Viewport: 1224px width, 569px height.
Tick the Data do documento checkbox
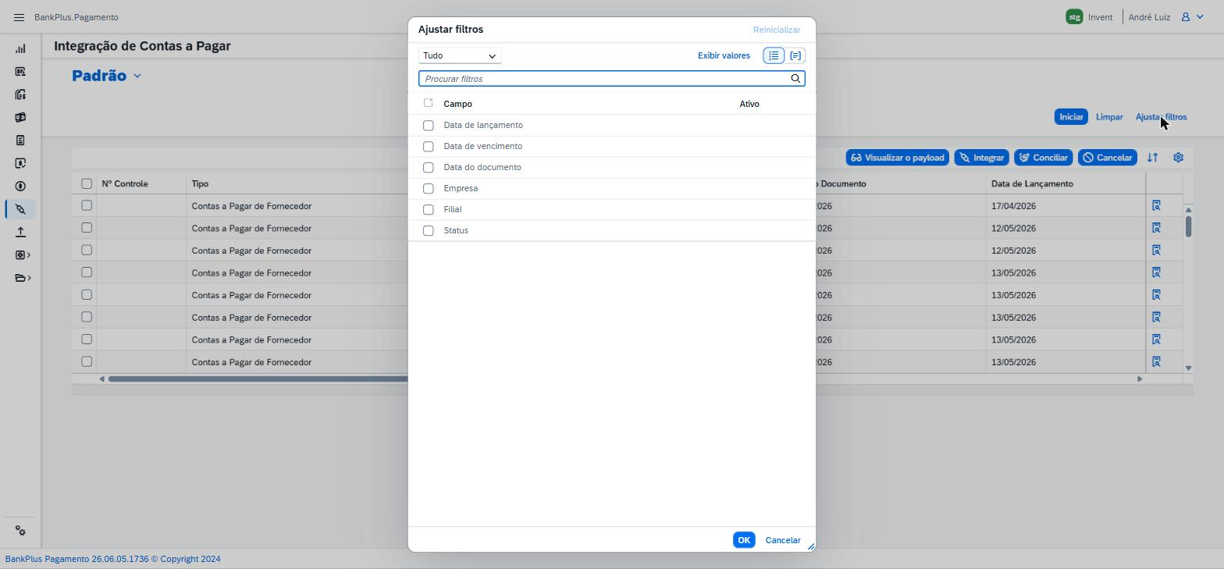point(428,168)
